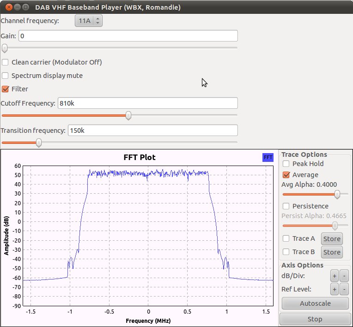Open the Channel frequency 11A selector

(x=88, y=21)
